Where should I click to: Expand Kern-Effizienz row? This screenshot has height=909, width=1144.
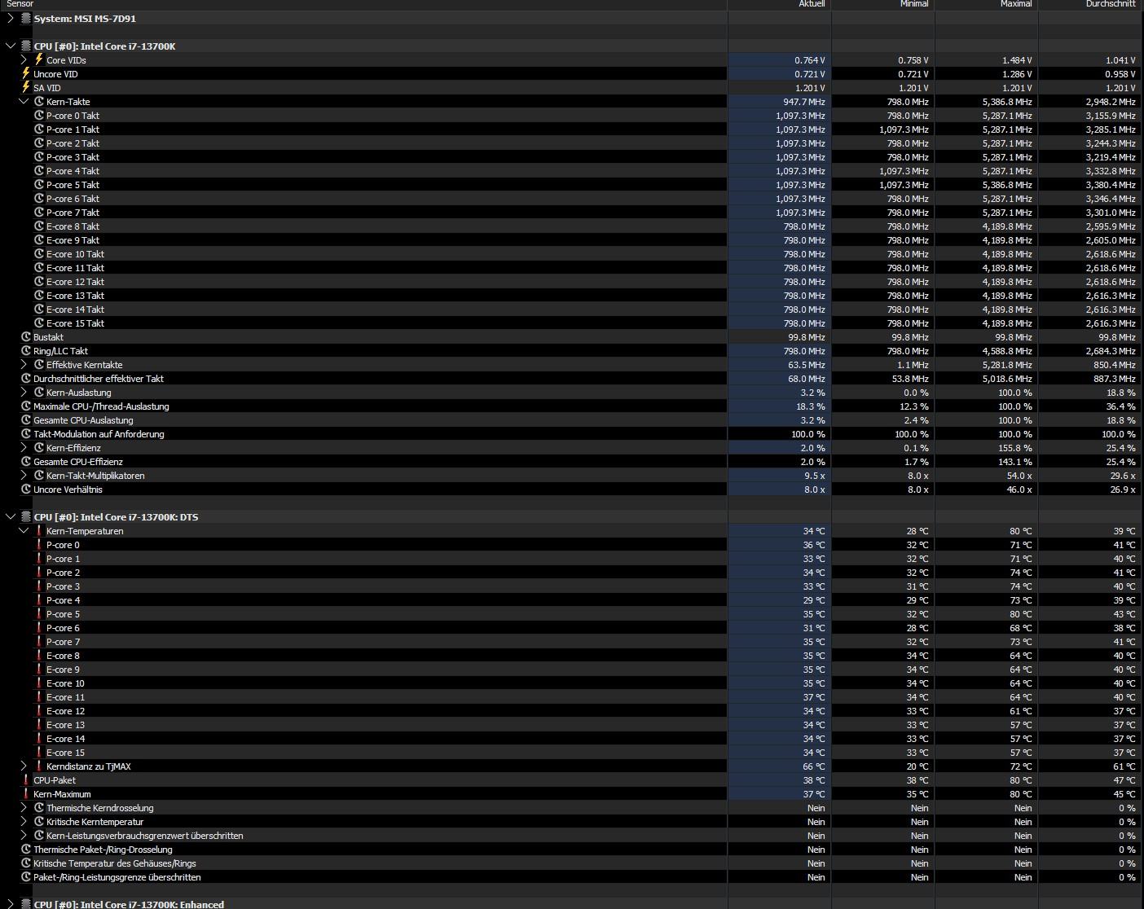coord(24,448)
